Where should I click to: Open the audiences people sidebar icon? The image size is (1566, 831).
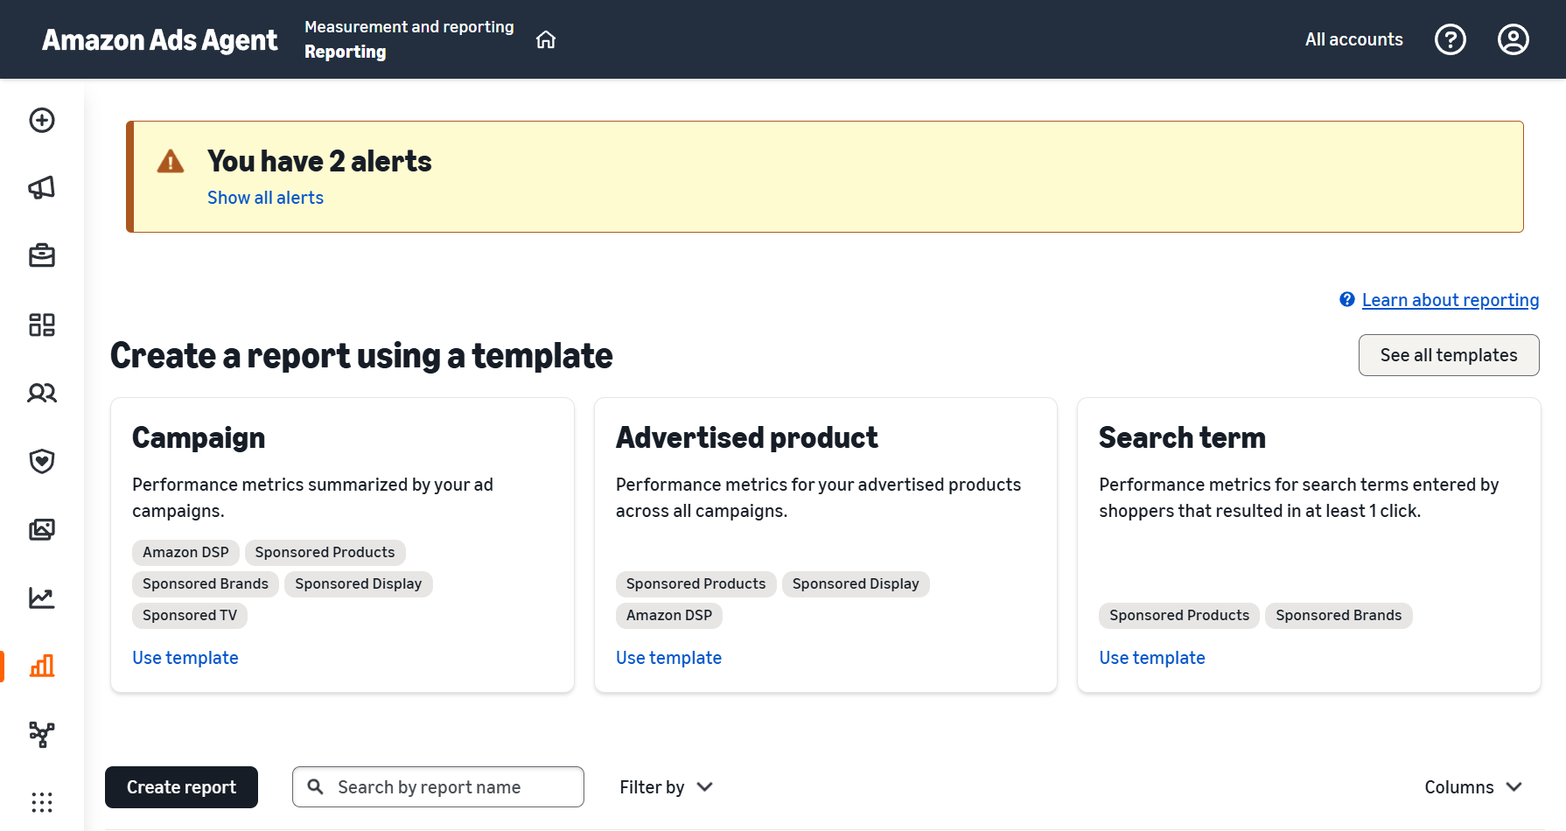[42, 393]
